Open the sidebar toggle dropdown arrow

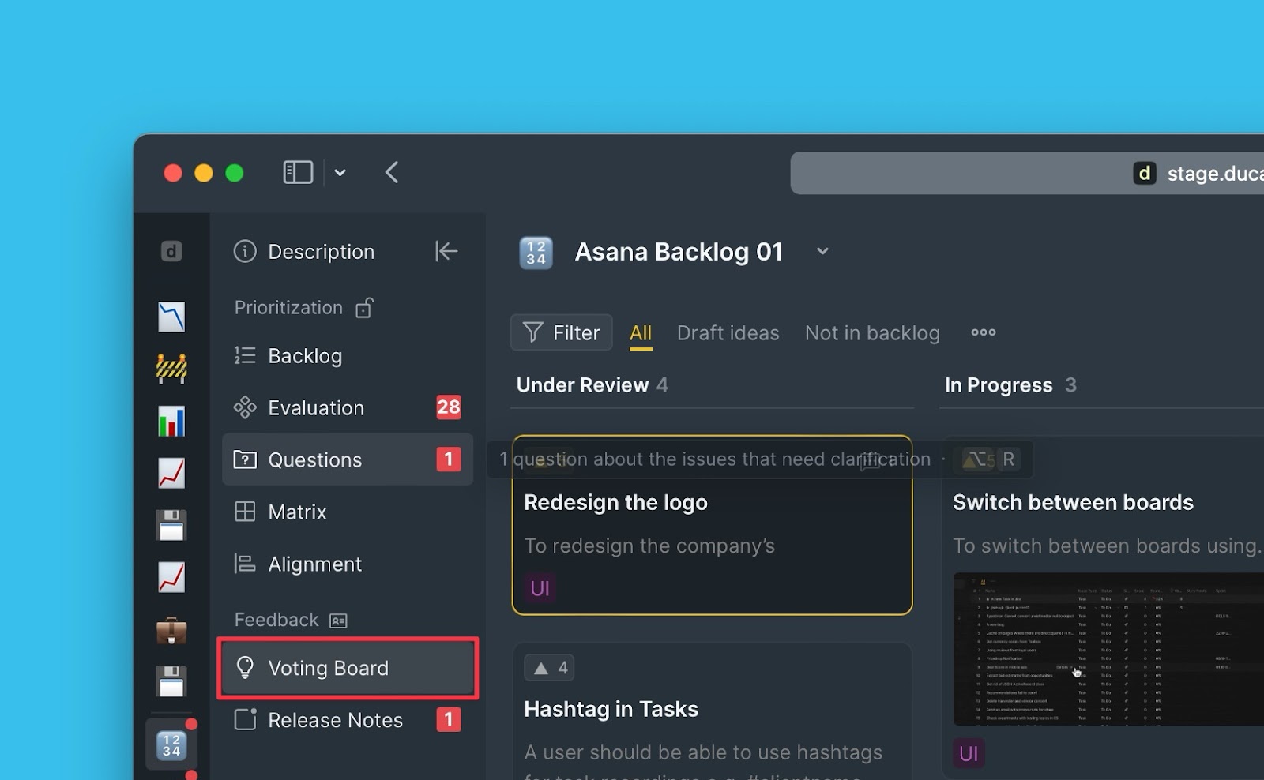coord(340,173)
